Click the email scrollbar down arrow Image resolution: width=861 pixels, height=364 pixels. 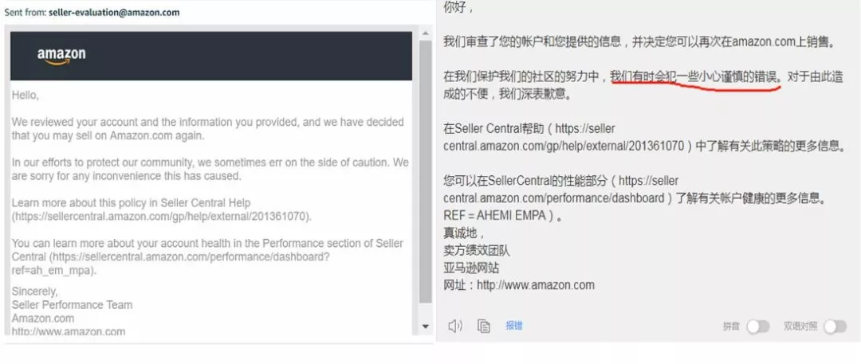[425, 327]
